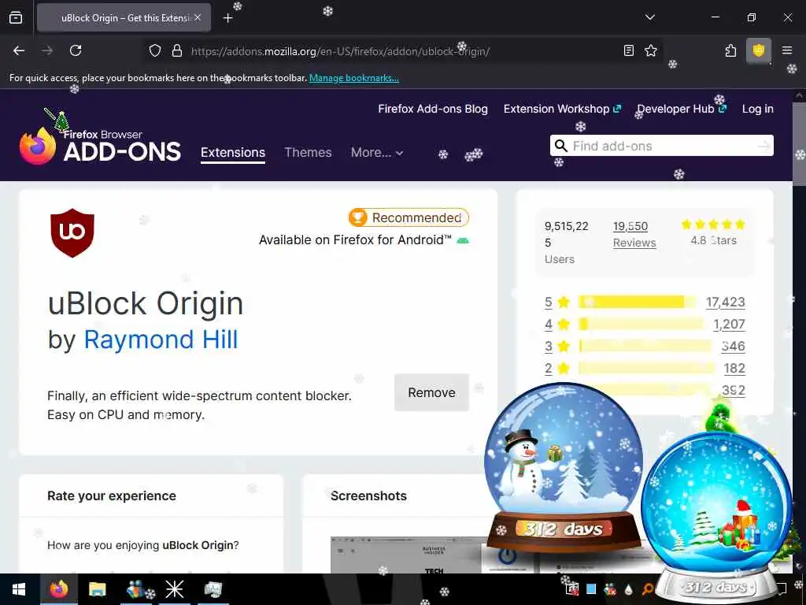806x605 pixels.
Task: Toggle reader view icon
Action: click(629, 50)
